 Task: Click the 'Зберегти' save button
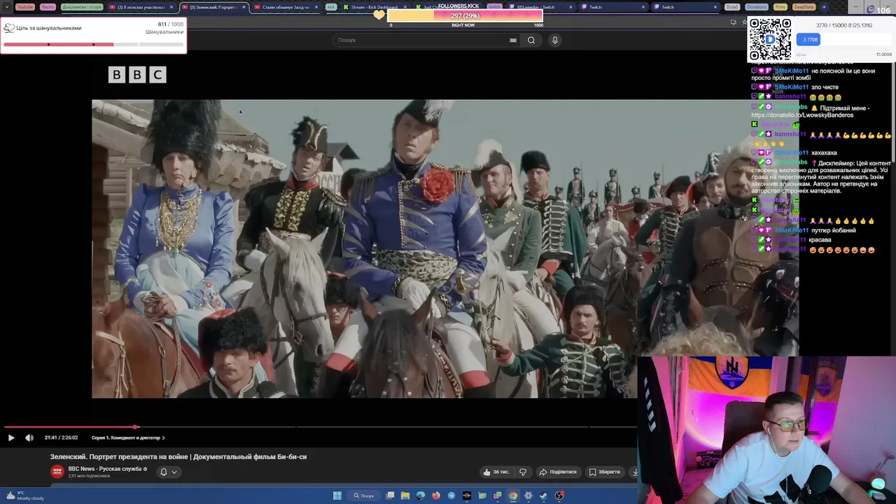click(604, 472)
